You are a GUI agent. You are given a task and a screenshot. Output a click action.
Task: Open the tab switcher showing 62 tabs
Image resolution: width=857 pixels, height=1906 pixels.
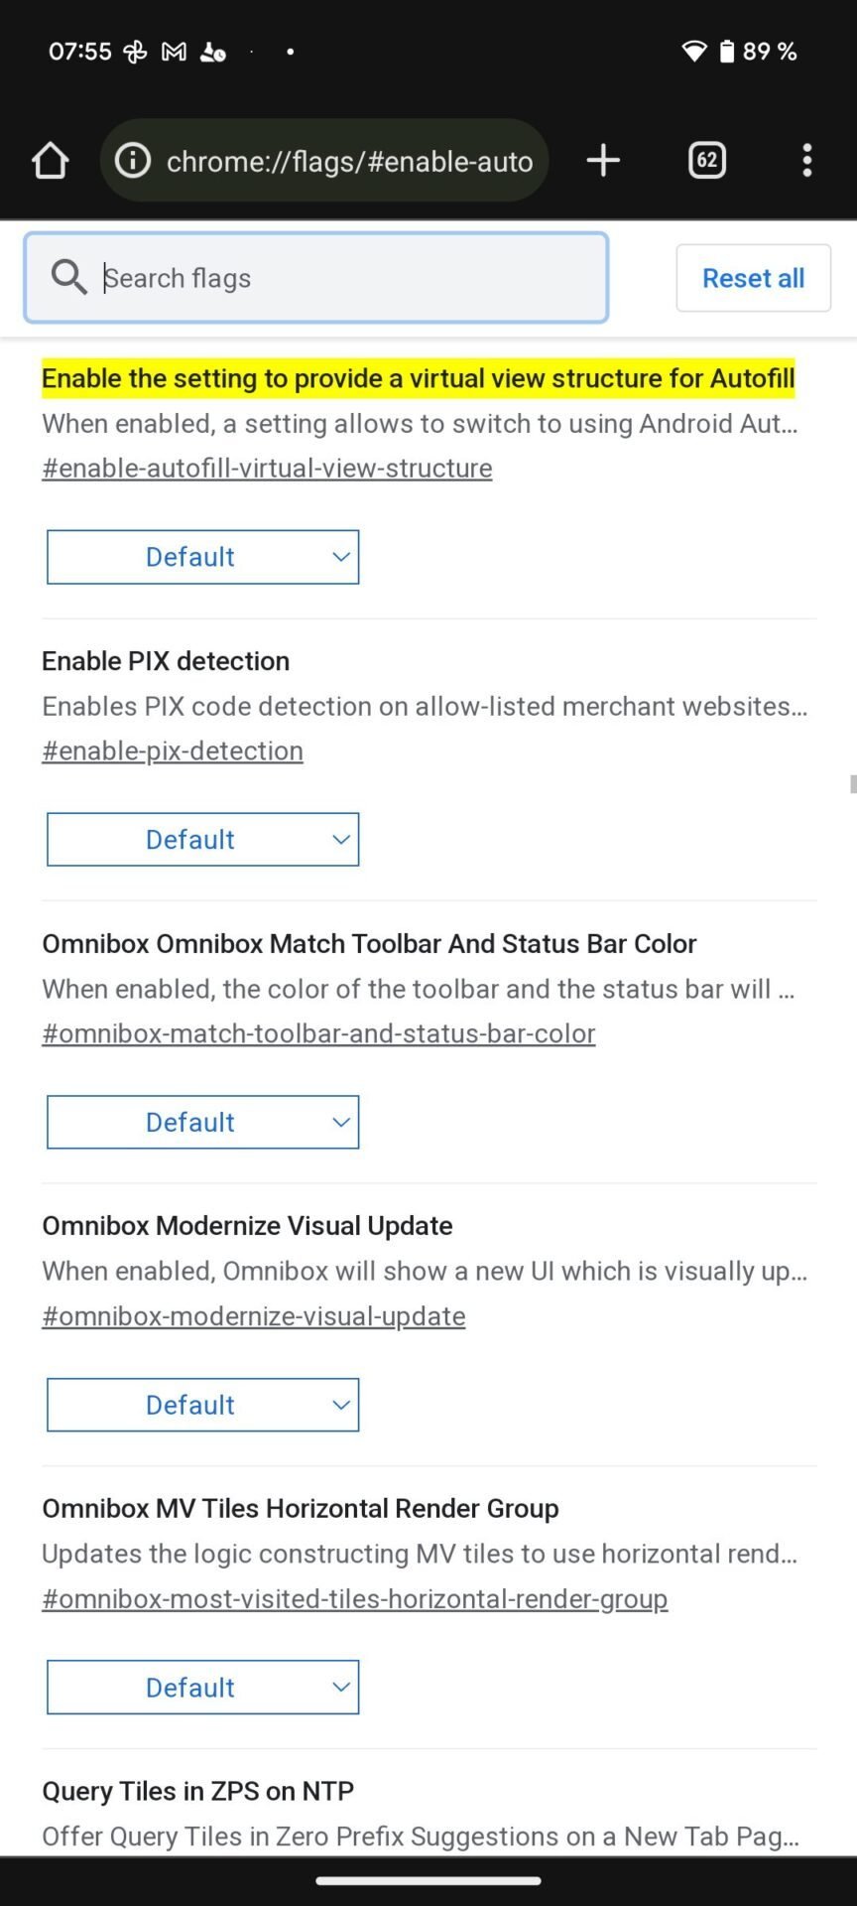click(707, 161)
